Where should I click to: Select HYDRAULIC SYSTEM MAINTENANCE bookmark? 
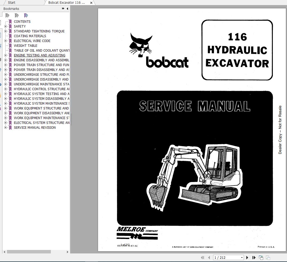pyautogui.click(x=41, y=103)
